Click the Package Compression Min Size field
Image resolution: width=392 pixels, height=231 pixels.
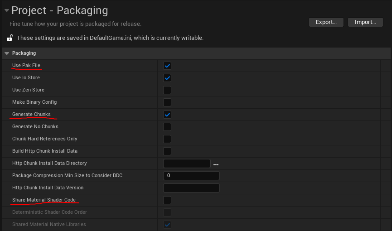pyautogui.click(x=191, y=176)
